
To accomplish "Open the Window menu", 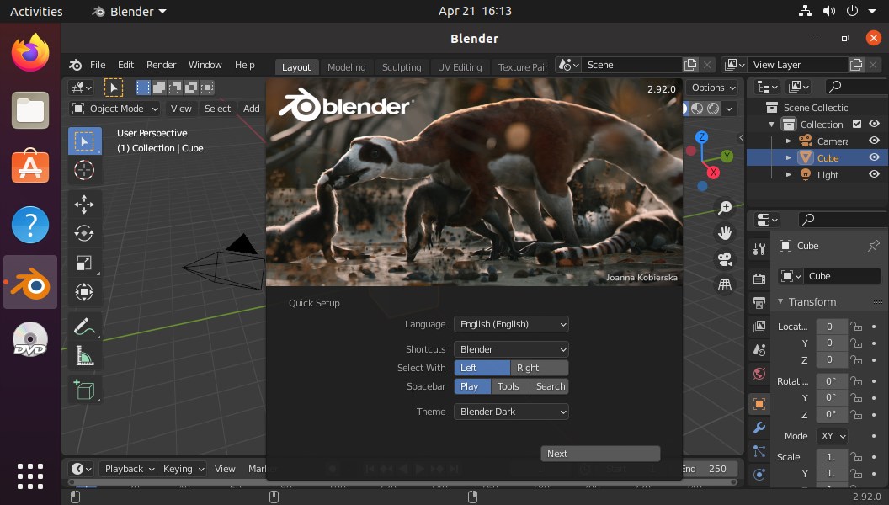I will tap(205, 65).
